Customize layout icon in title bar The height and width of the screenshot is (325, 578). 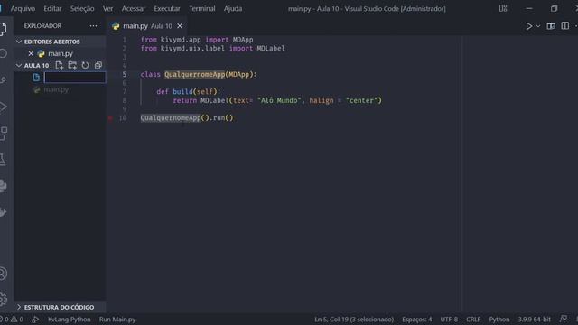[x=503, y=8]
